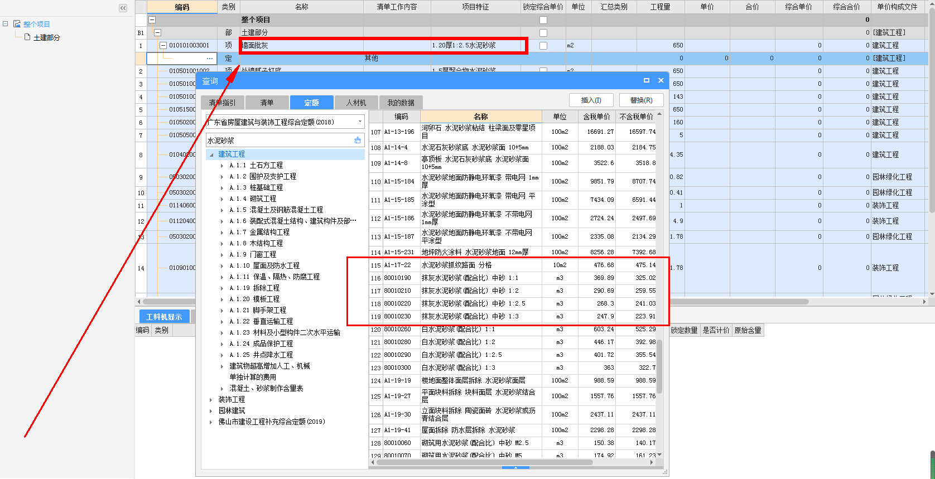Expand the 园林建筑 tree node
The image size is (935, 479).
coord(211,411)
